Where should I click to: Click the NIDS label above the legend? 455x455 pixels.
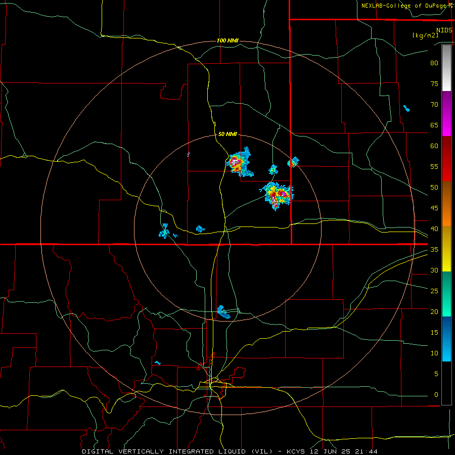click(444, 30)
